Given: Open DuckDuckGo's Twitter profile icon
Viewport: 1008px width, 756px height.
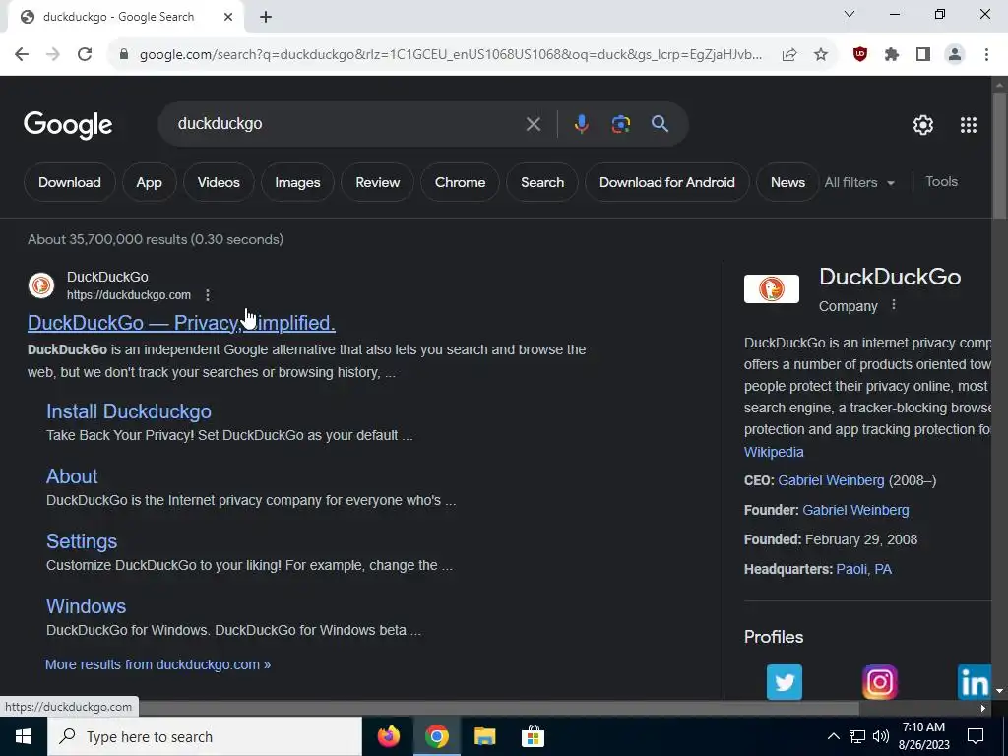Looking at the screenshot, I should 785,682.
